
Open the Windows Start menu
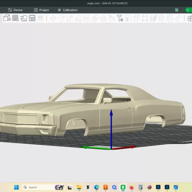(x=16, y=187)
